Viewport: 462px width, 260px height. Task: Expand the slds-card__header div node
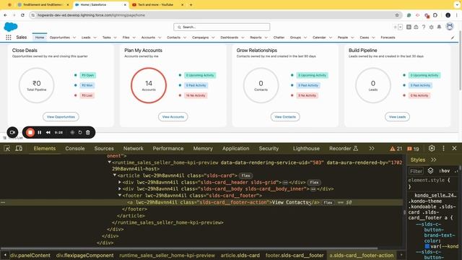[x=120, y=182]
